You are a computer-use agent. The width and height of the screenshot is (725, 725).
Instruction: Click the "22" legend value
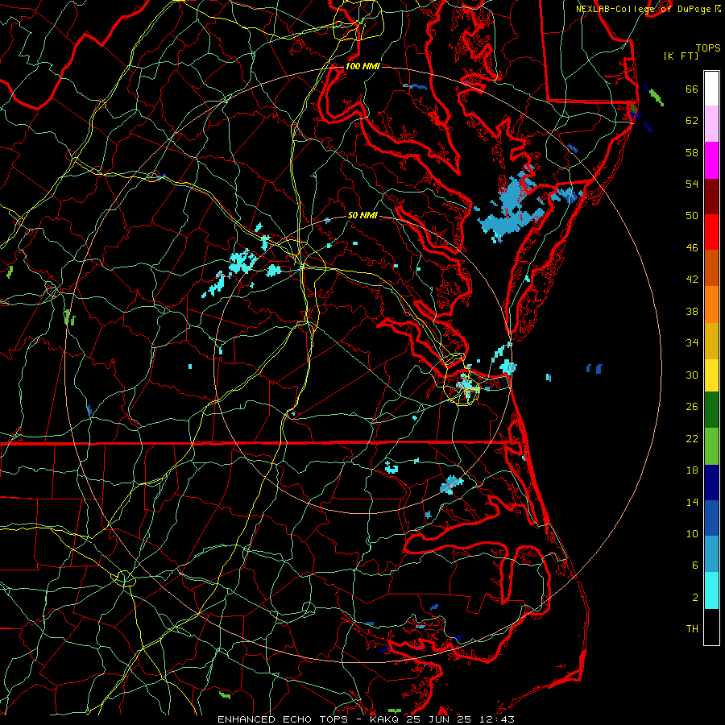coord(692,438)
